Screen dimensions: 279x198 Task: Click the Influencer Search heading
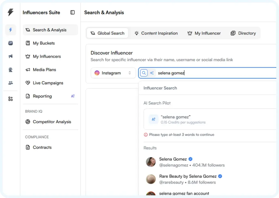pos(160,88)
